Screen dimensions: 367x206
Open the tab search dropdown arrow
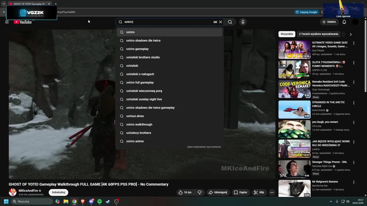click(x=4, y=4)
